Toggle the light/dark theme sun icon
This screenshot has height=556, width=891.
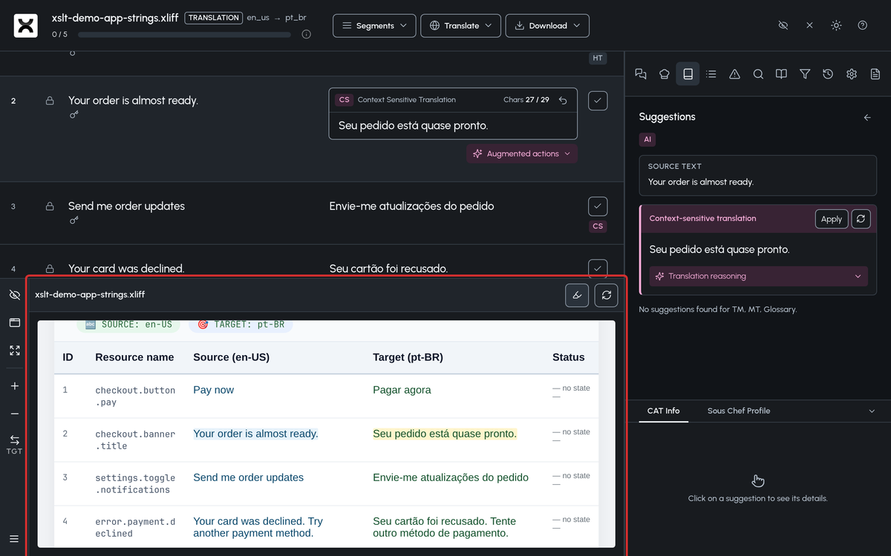pos(836,25)
